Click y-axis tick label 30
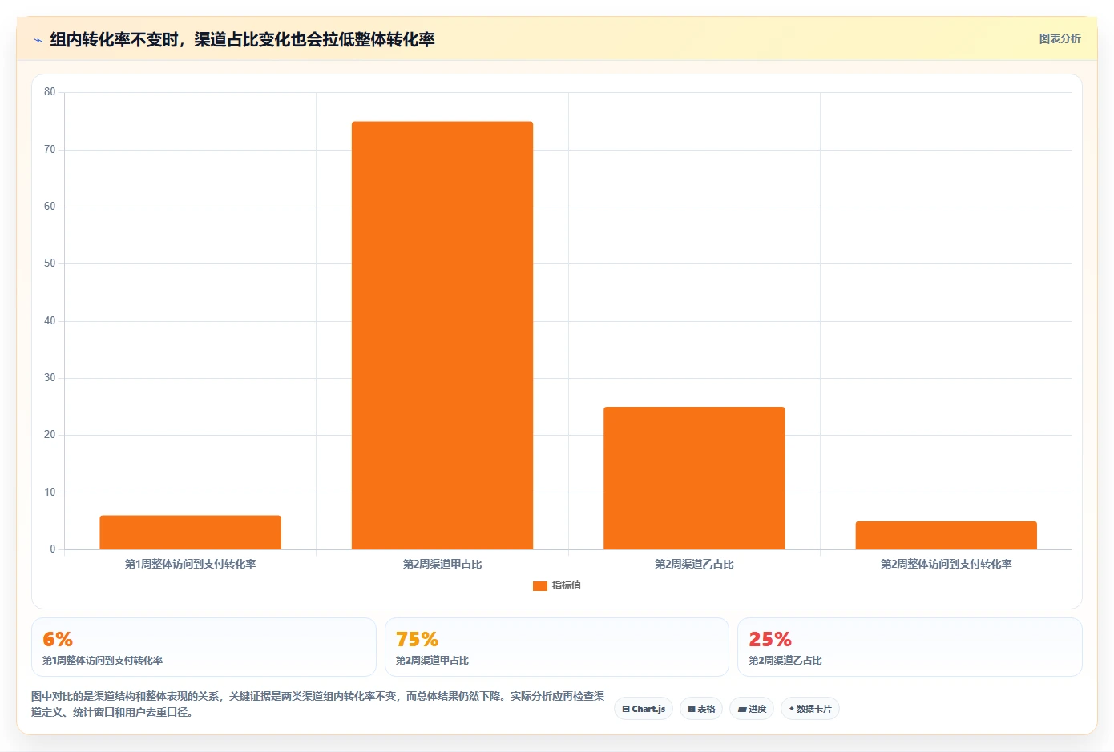 pos(50,378)
